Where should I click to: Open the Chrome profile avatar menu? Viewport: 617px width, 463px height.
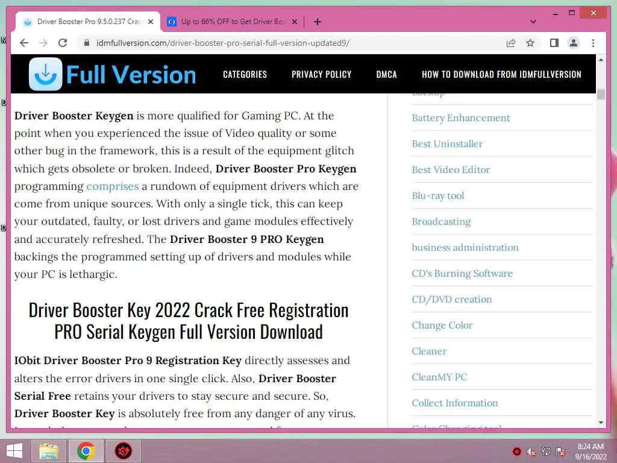click(574, 43)
